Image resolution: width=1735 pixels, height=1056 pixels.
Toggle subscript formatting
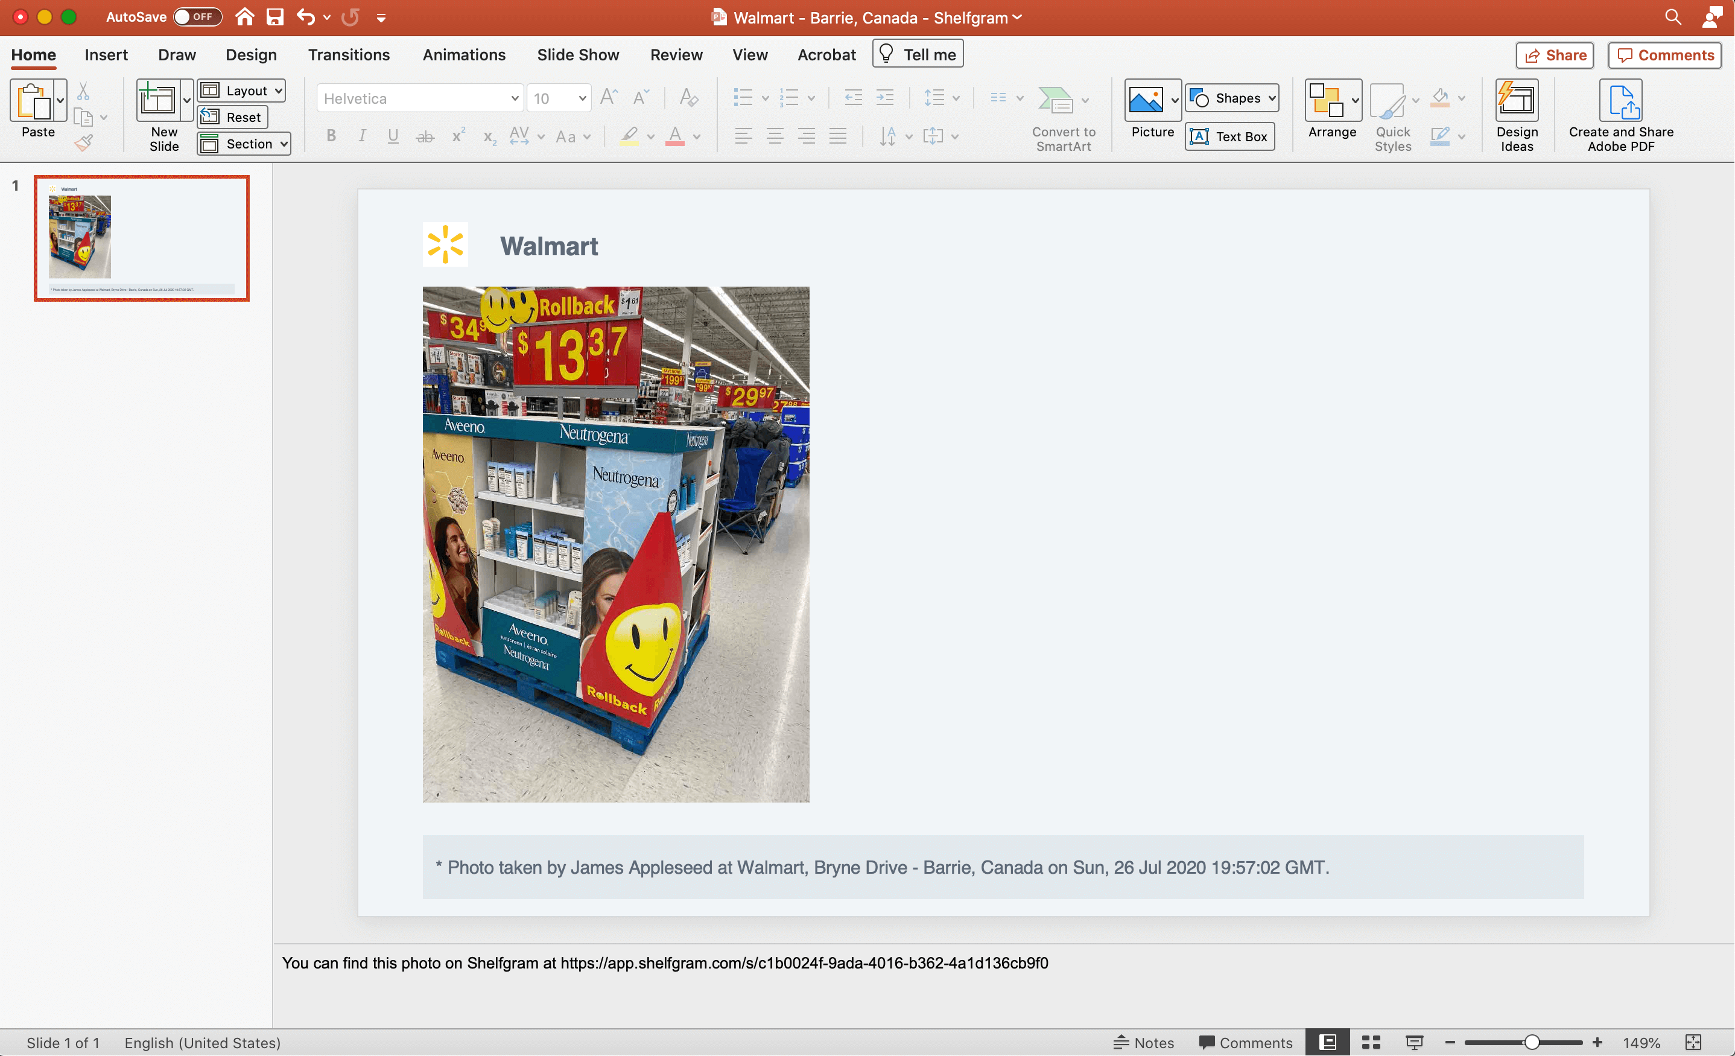(x=489, y=136)
